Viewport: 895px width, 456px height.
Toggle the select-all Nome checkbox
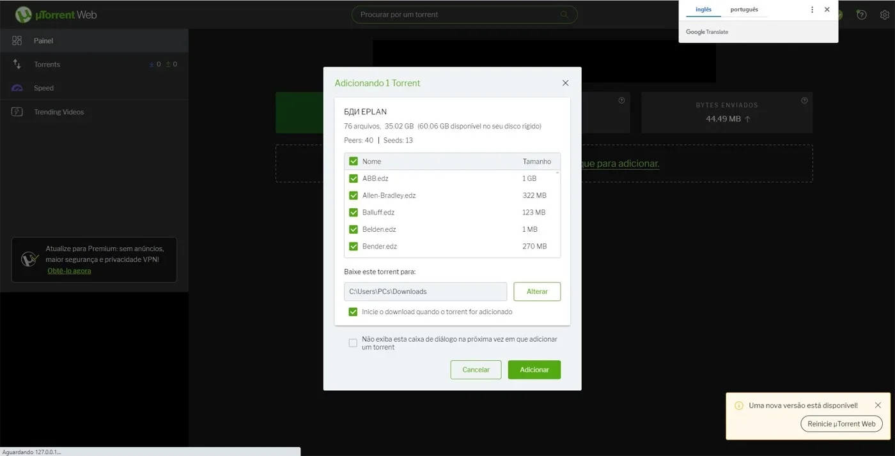pyautogui.click(x=354, y=162)
